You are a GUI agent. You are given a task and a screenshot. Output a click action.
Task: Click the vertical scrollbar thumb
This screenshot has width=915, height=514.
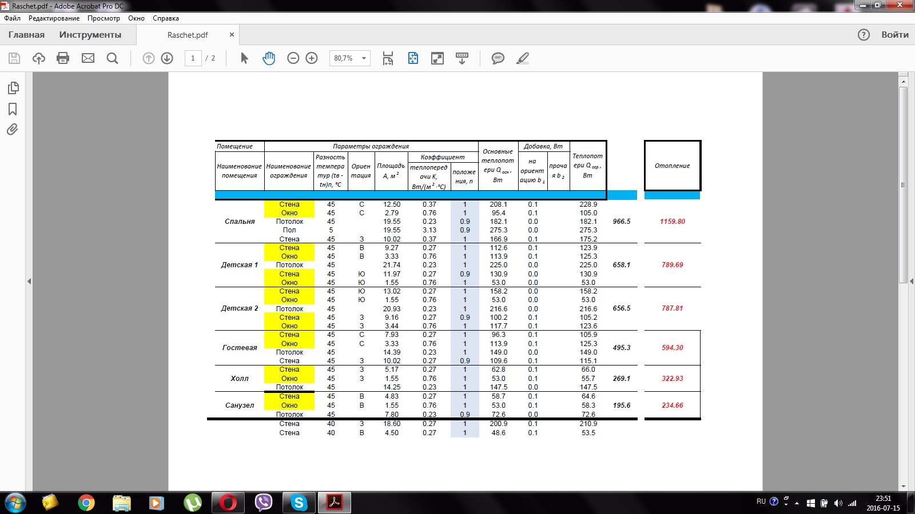(904, 184)
